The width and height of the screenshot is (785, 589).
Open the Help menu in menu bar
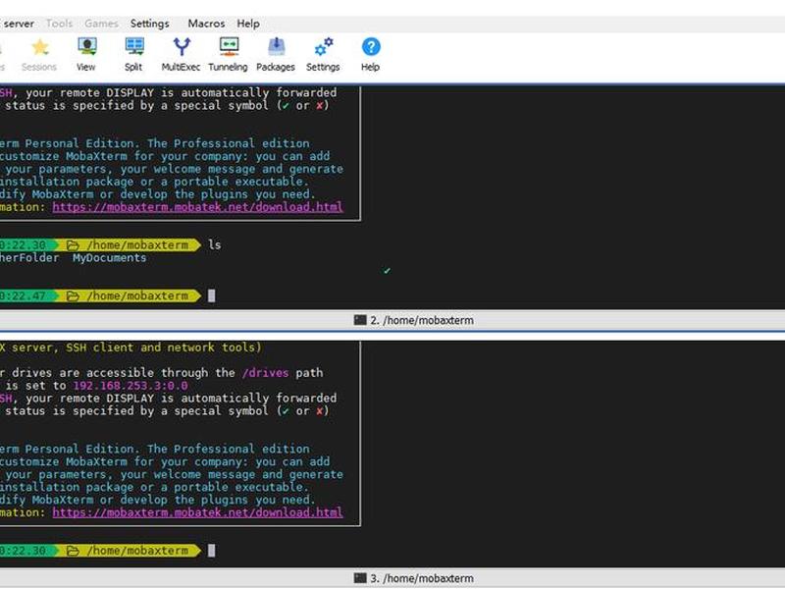[248, 24]
